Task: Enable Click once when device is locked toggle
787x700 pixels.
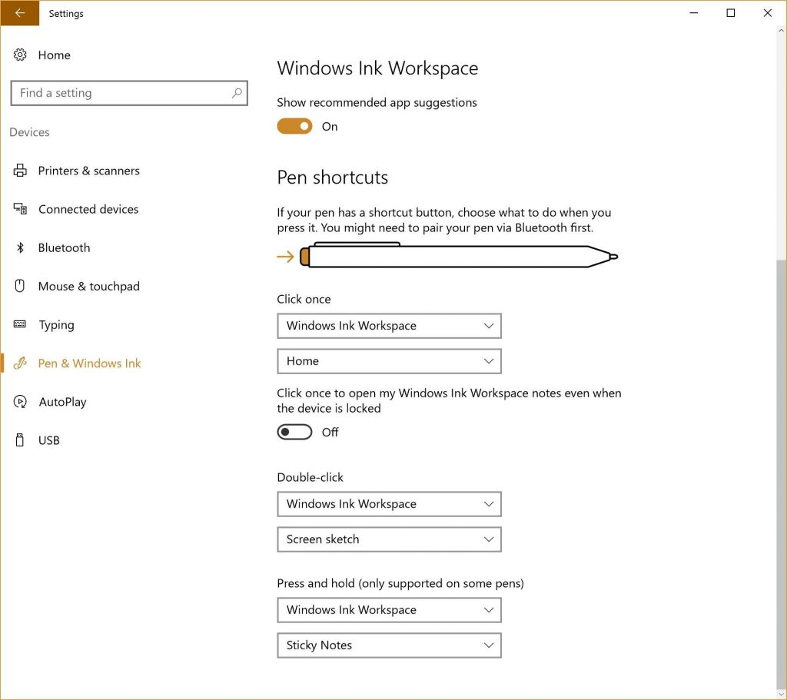Action: point(294,432)
